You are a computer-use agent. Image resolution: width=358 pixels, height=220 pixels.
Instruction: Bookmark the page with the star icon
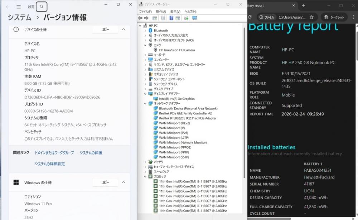click(312, 17)
